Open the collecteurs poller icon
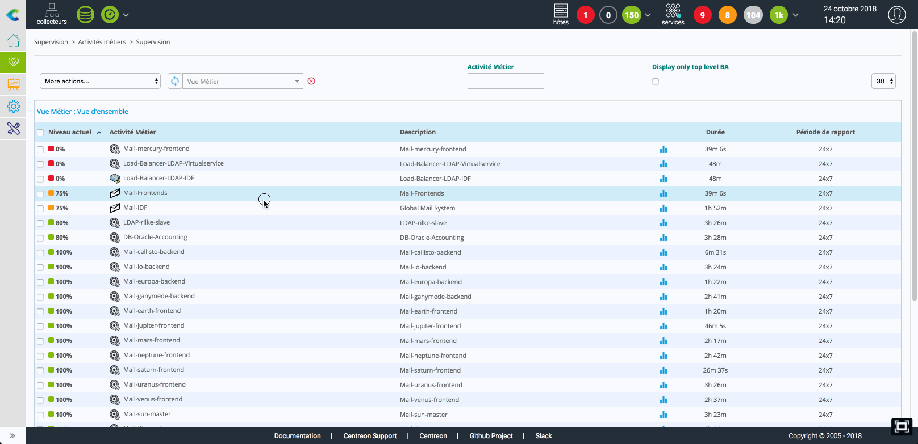The width and height of the screenshot is (918, 444). tap(52, 14)
